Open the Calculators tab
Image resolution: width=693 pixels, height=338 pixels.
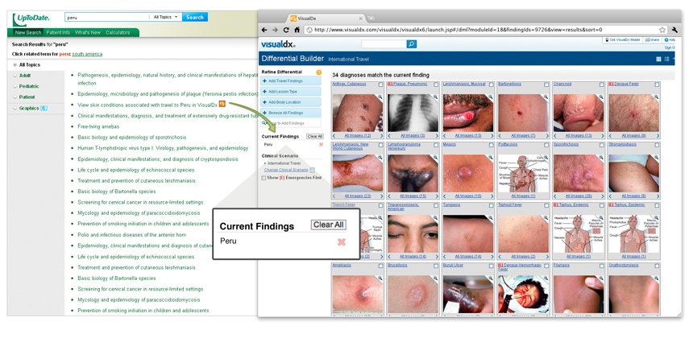[118, 32]
